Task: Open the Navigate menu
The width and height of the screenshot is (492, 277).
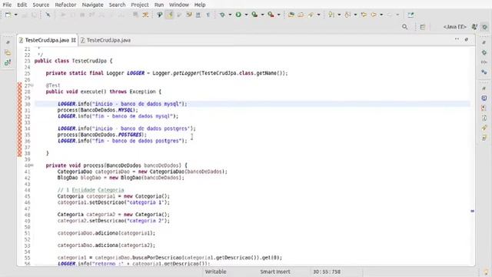Action: pyautogui.click(x=92, y=5)
